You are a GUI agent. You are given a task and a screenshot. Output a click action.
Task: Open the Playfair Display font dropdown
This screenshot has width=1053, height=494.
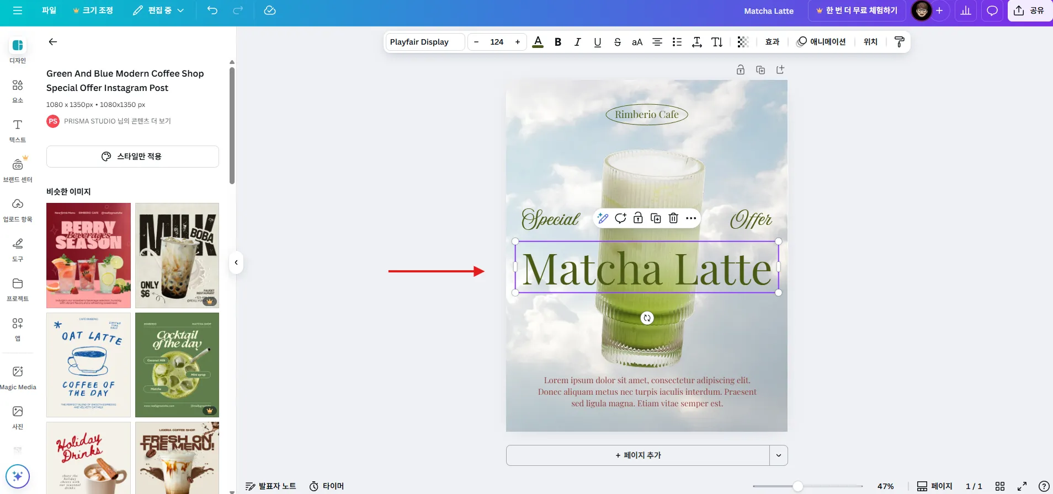[425, 42]
